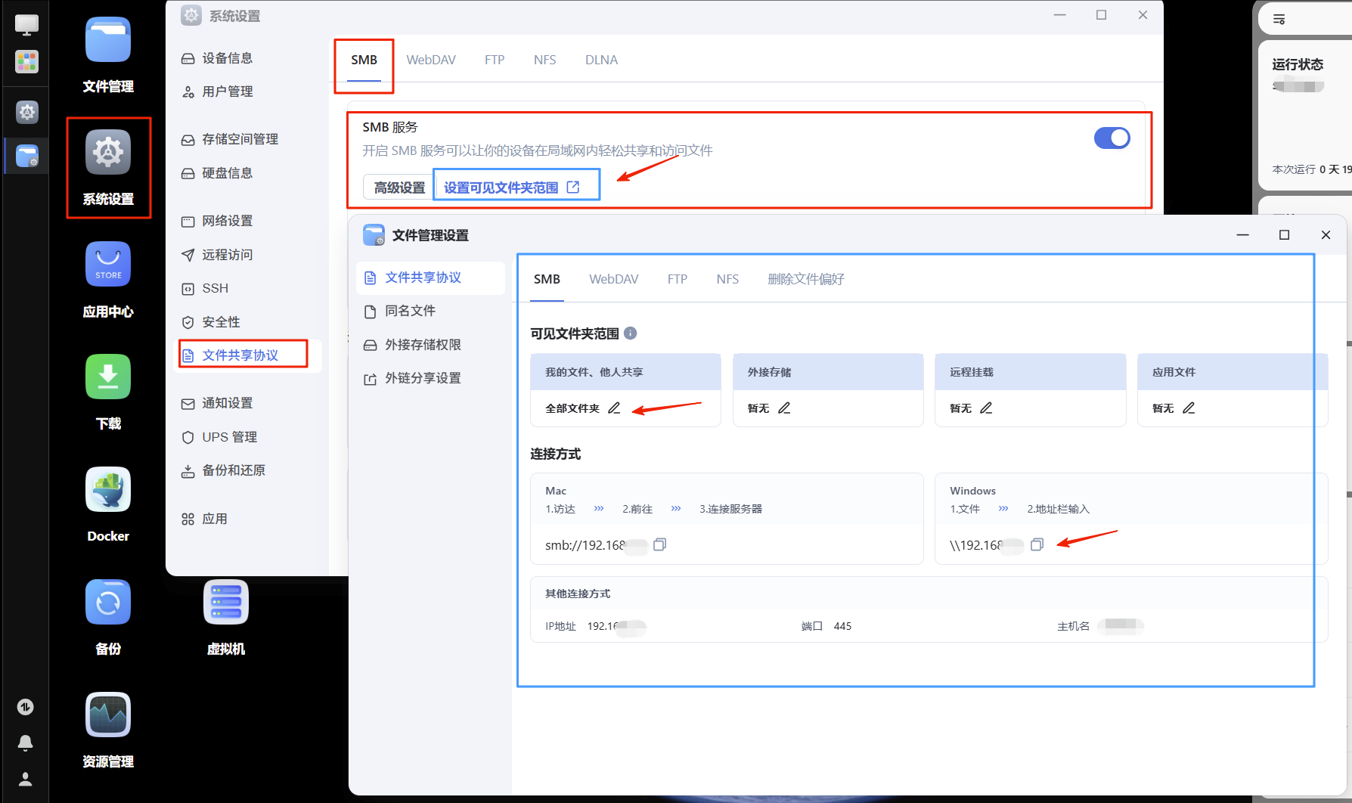
Task: Go to 存储空间管理 in settings
Action: pyautogui.click(x=247, y=139)
